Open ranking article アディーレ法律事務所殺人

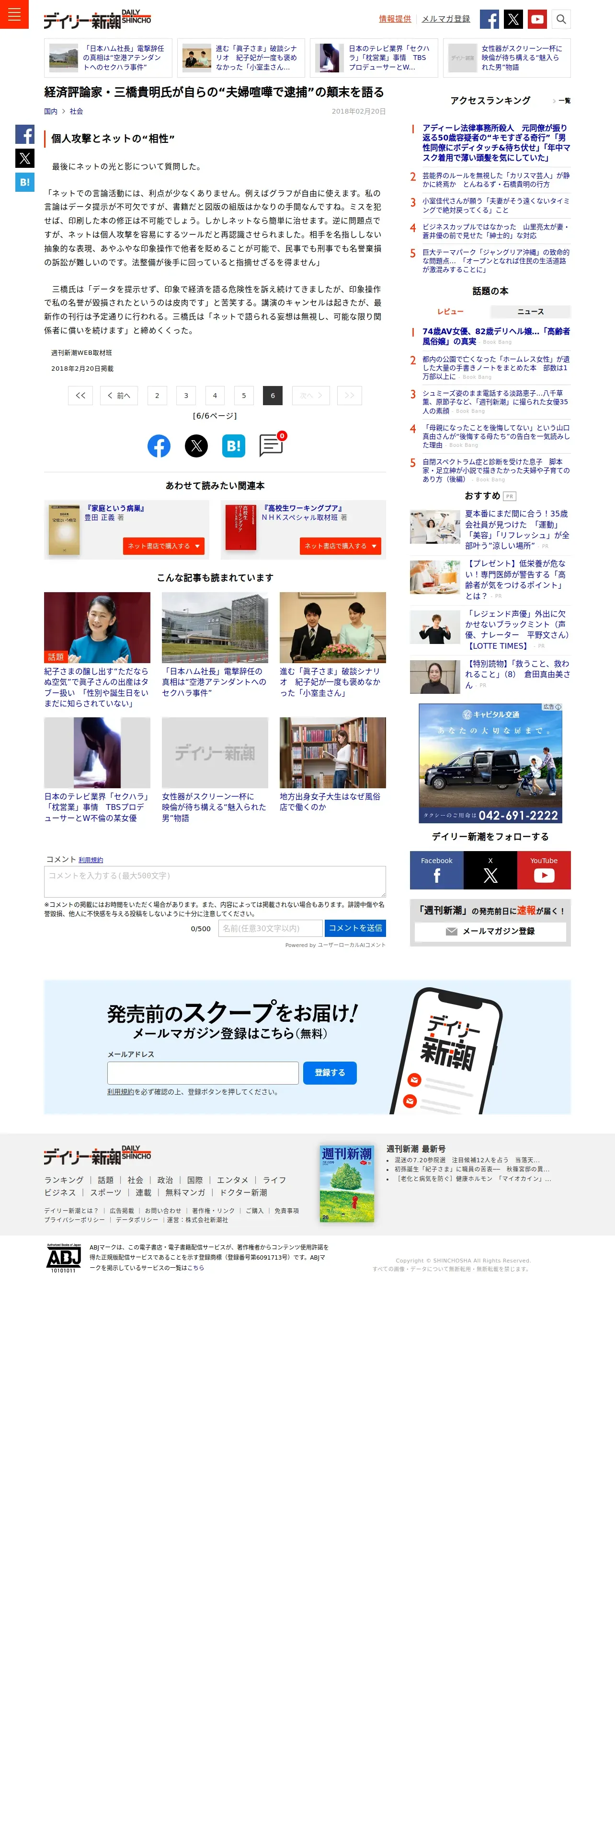495,143
